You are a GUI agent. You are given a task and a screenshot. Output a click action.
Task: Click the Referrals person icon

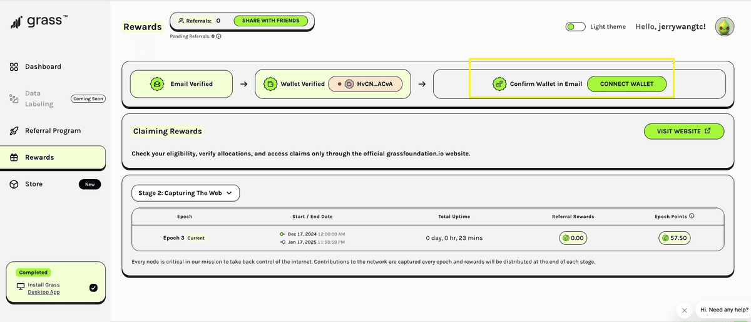pos(181,21)
